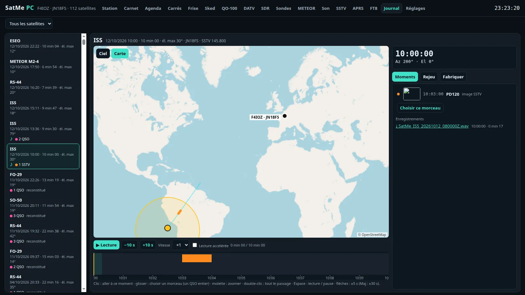
Task: Select the Carte view toggle
Action: [120, 53]
